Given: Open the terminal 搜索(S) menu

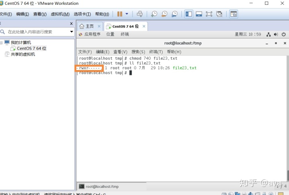Looking at the screenshot, I should [x=138, y=52].
